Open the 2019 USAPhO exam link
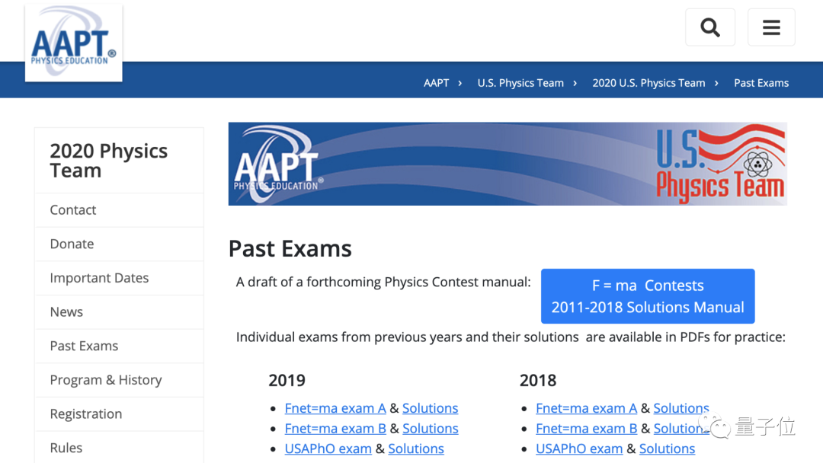The height and width of the screenshot is (463, 823). tap(328, 449)
